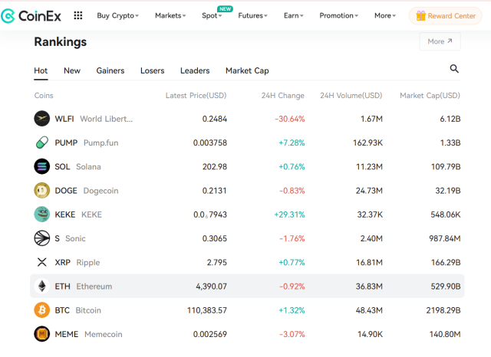Click WLFI's market cap 6.12B
The image size is (491, 357).
(450, 119)
